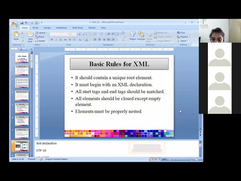This screenshot has height=181, width=241.
Task: Open the Columns dropdown
Action: (114, 40)
